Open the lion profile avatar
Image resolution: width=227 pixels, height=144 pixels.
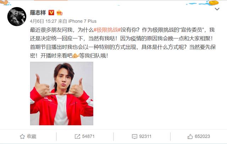tap(17, 17)
